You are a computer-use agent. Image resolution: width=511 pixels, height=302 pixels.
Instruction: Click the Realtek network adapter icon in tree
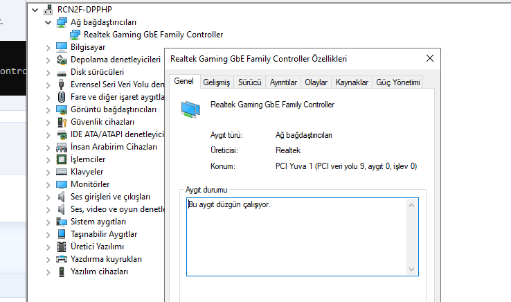(75, 35)
